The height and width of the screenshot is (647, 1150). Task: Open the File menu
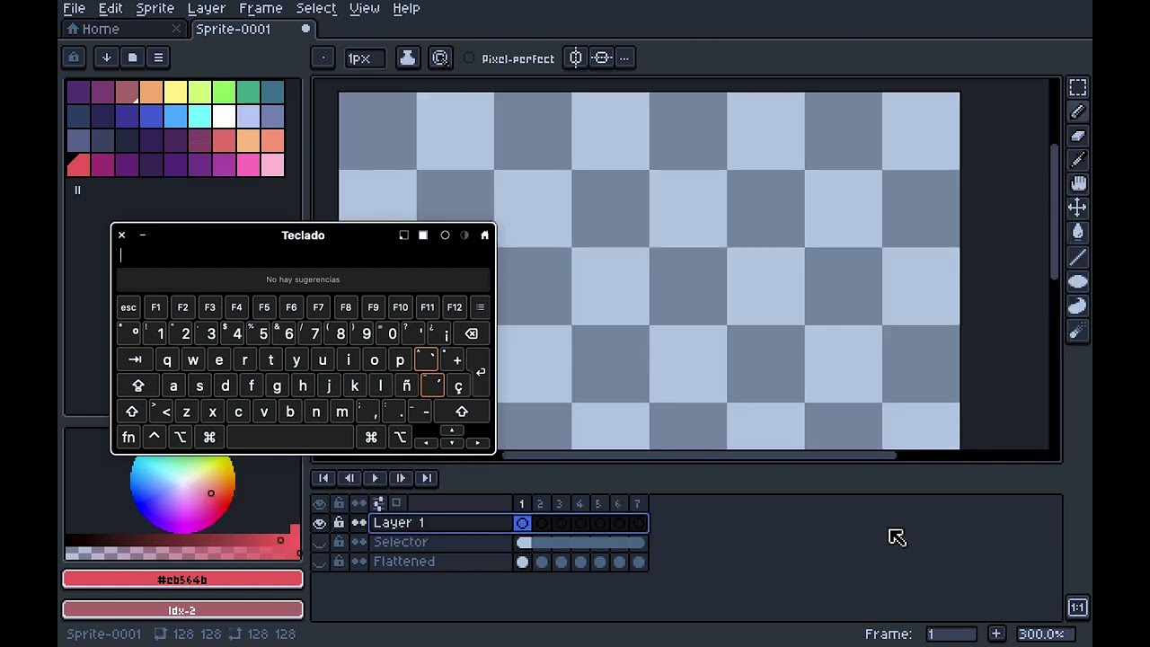pyautogui.click(x=75, y=8)
